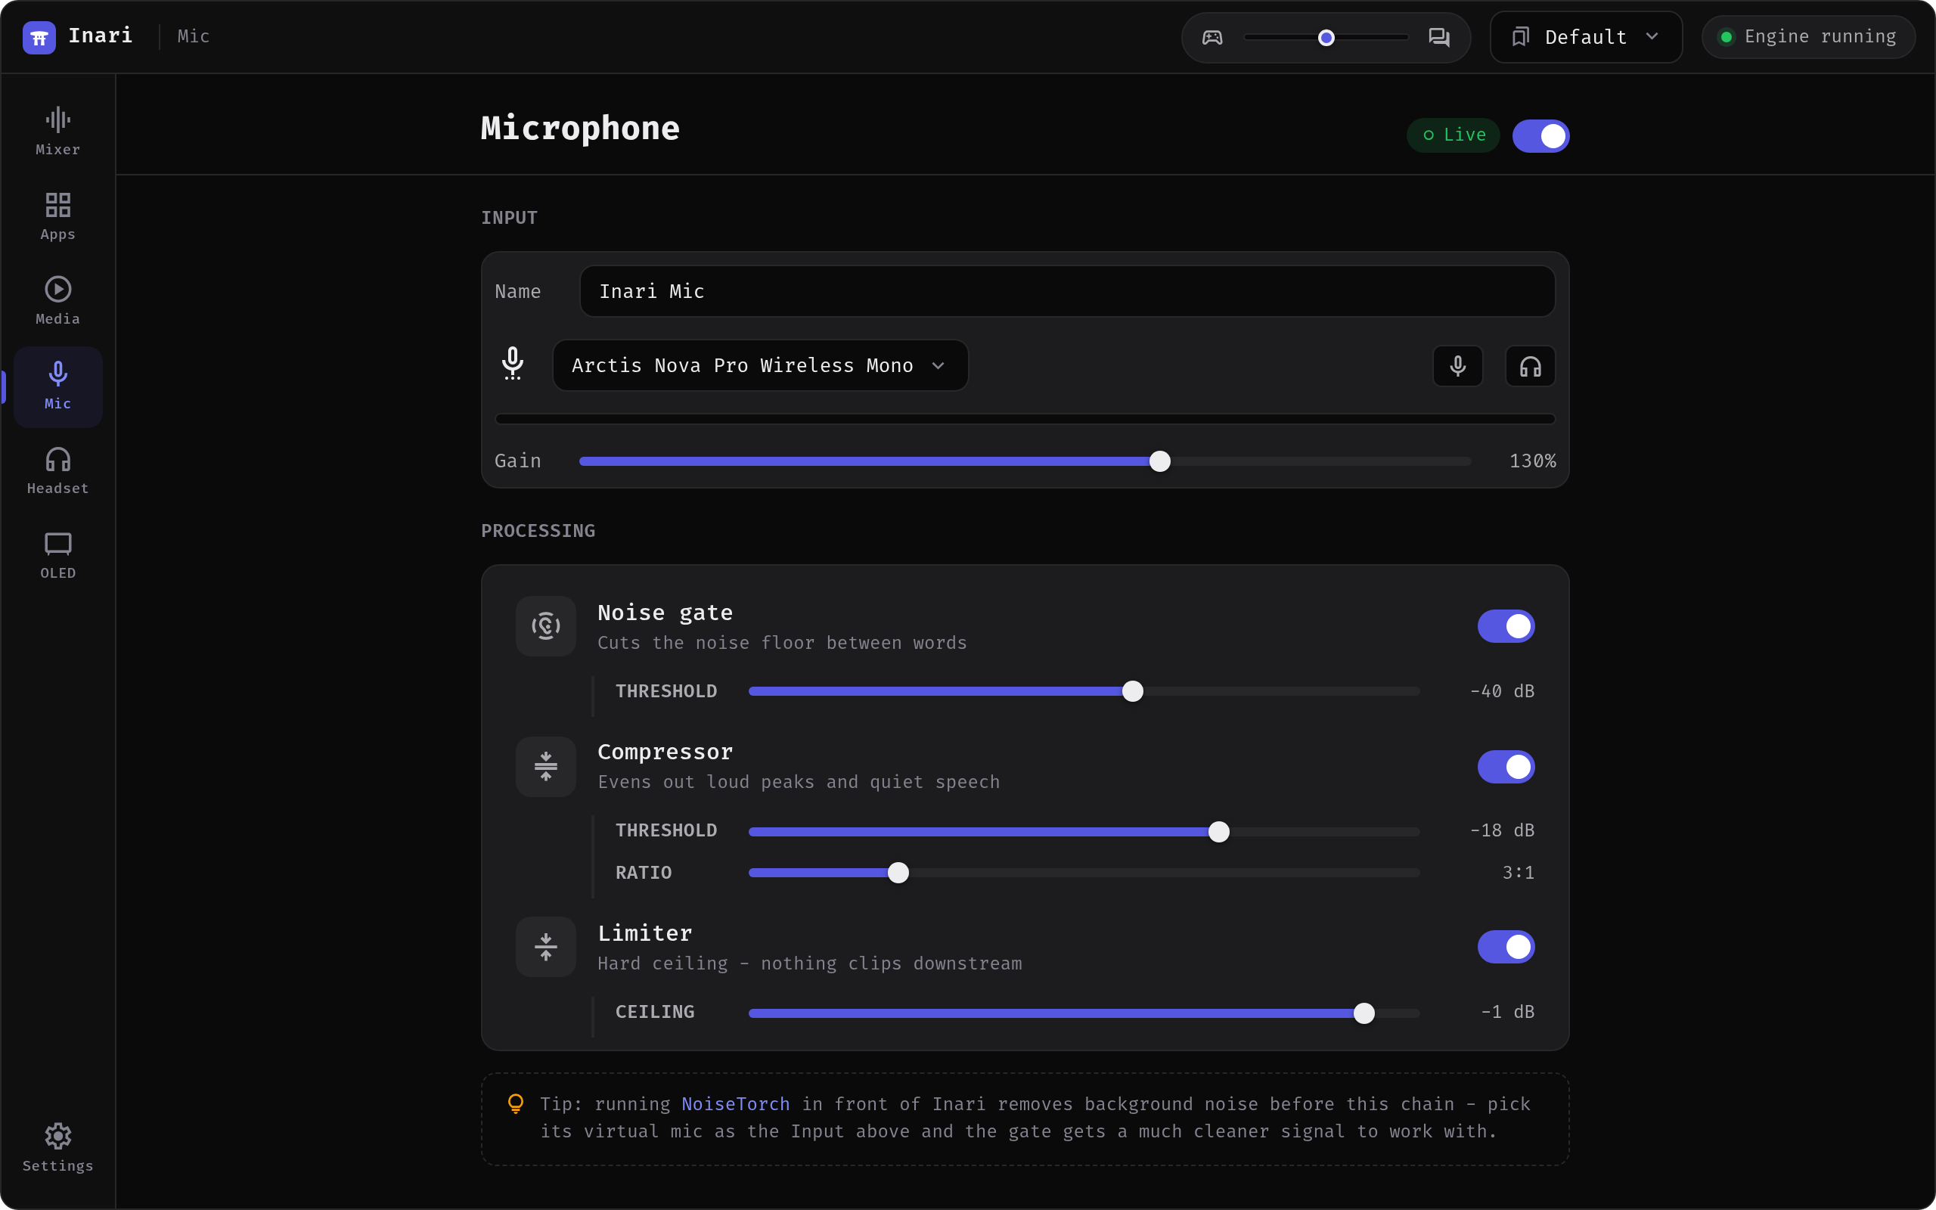Screen dimensions: 1936x1210
Task: Show the OLED sidebar tab
Action: click(57, 556)
